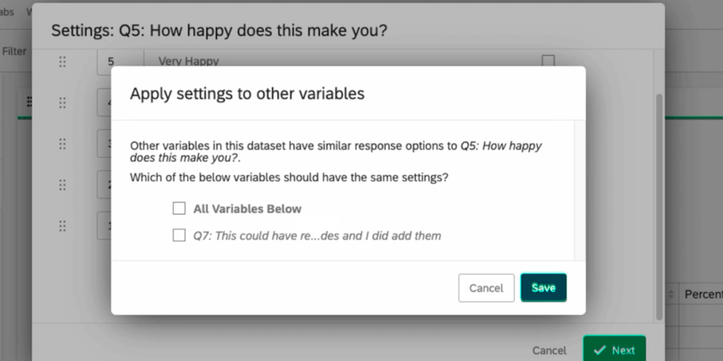723x361 pixels.
Task: Click the Q7 variable label text
Action: pos(316,235)
